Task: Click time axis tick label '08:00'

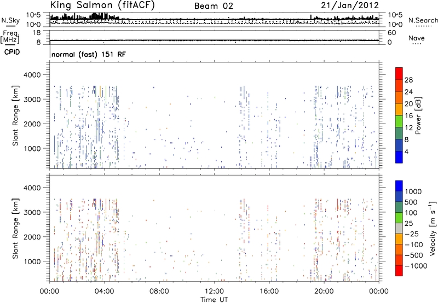Action: [x=159, y=292]
